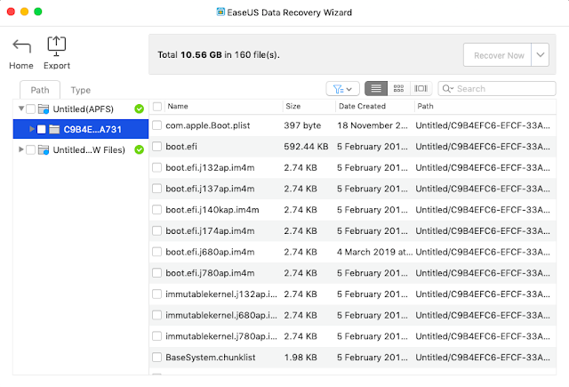The height and width of the screenshot is (387, 569).
Task: Click the 18 November date cell
Action: (373, 125)
